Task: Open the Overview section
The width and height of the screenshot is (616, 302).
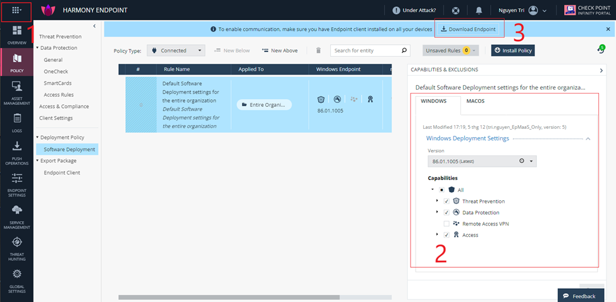Action: pos(17,35)
